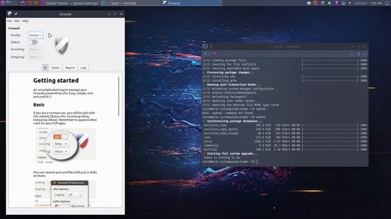The height and width of the screenshot is (219, 391).
Task: Click the grey shield firewall logo
Action: [61, 46]
